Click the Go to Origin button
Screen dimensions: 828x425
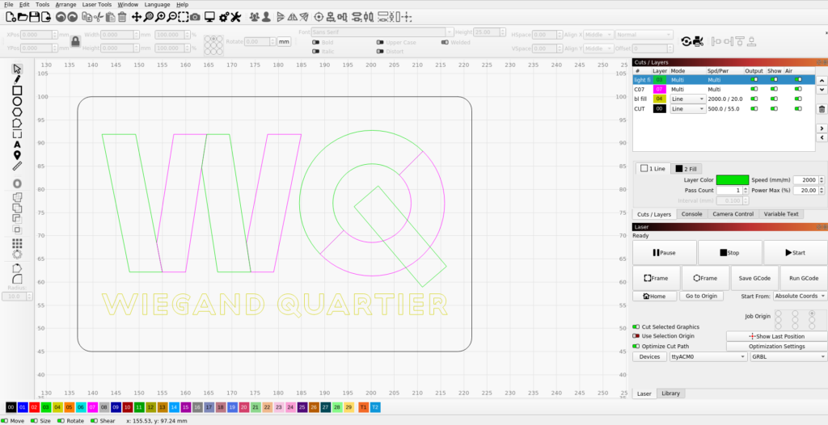pos(700,297)
